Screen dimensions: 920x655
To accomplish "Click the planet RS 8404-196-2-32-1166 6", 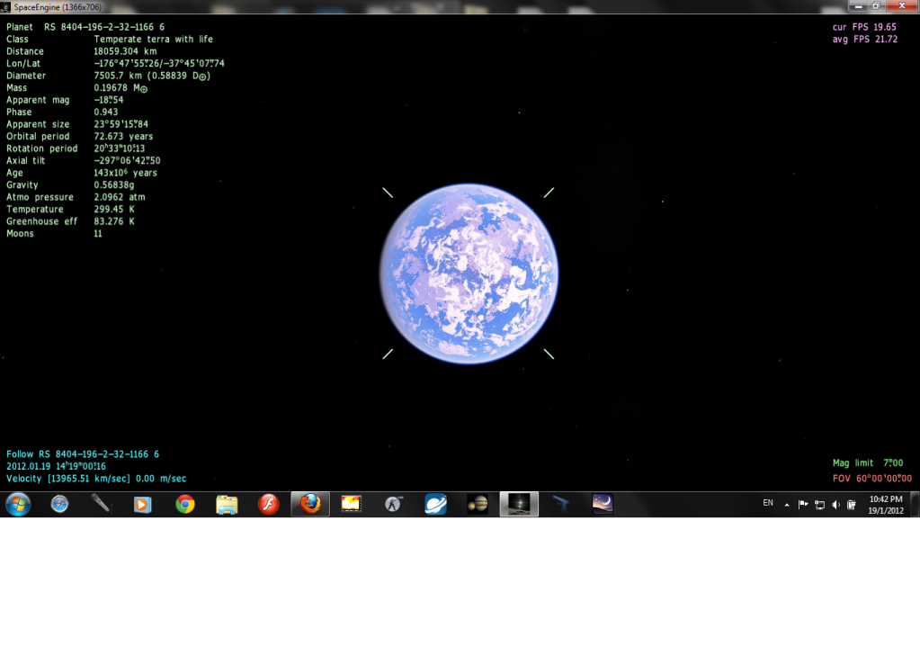I will [x=469, y=274].
